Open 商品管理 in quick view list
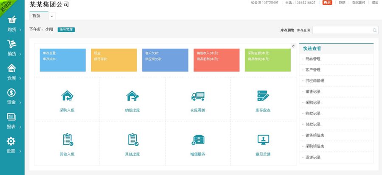382x175 pixels. pyautogui.click(x=313, y=59)
